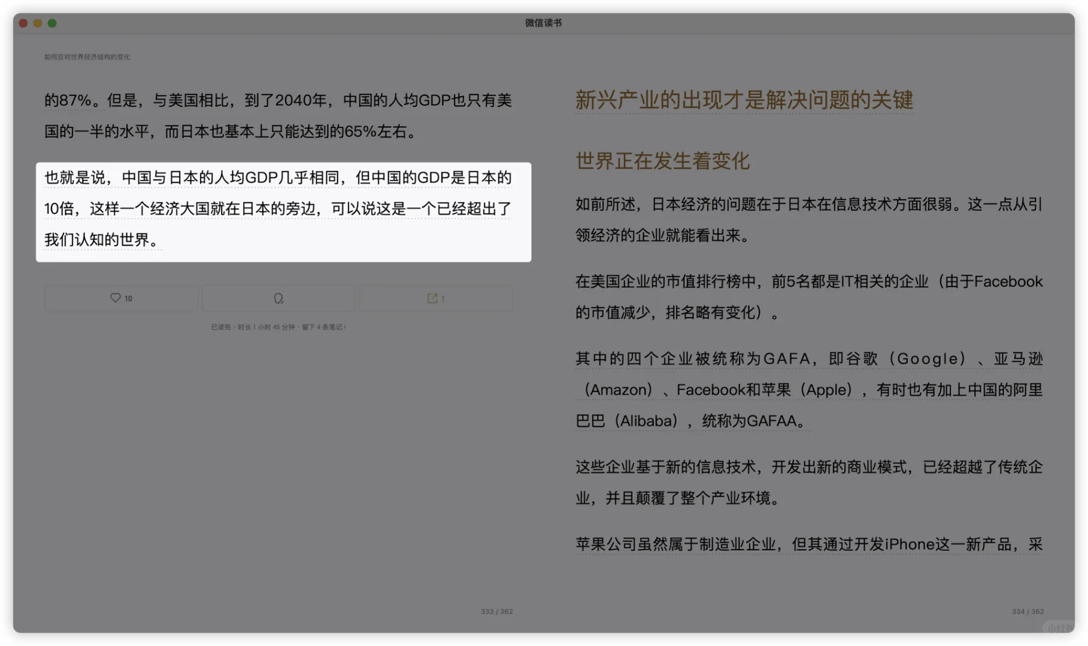Like the chapter with the heart icon
The height and width of the screenshot is (646, 1088).
click(x=121, y=298)
